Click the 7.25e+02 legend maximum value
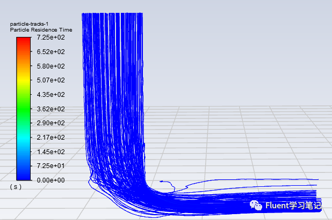Viewport: 332px width, 220px height. (x=51, y=37)
